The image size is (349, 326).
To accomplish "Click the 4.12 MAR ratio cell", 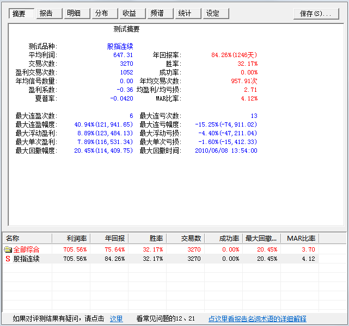I will (308, 259).
